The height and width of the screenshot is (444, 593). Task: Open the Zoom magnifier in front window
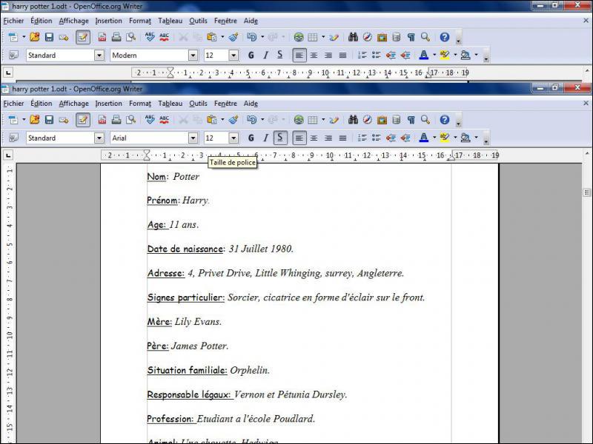425,120
